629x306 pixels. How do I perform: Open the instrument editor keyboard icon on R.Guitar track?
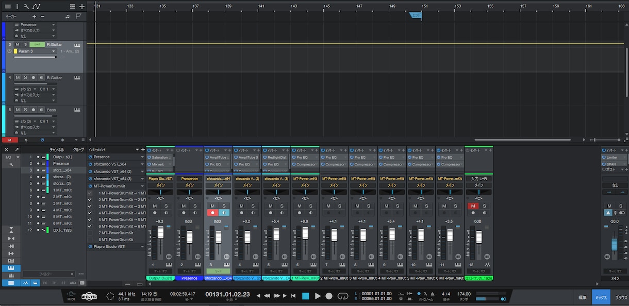(77, 45)
